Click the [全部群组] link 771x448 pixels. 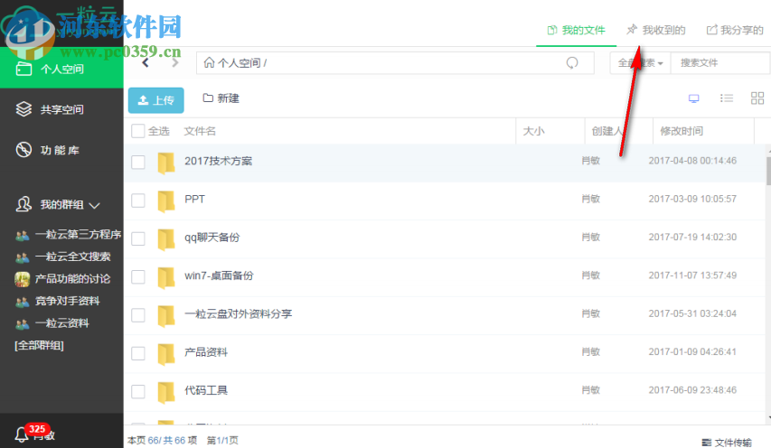pos(40,345)
